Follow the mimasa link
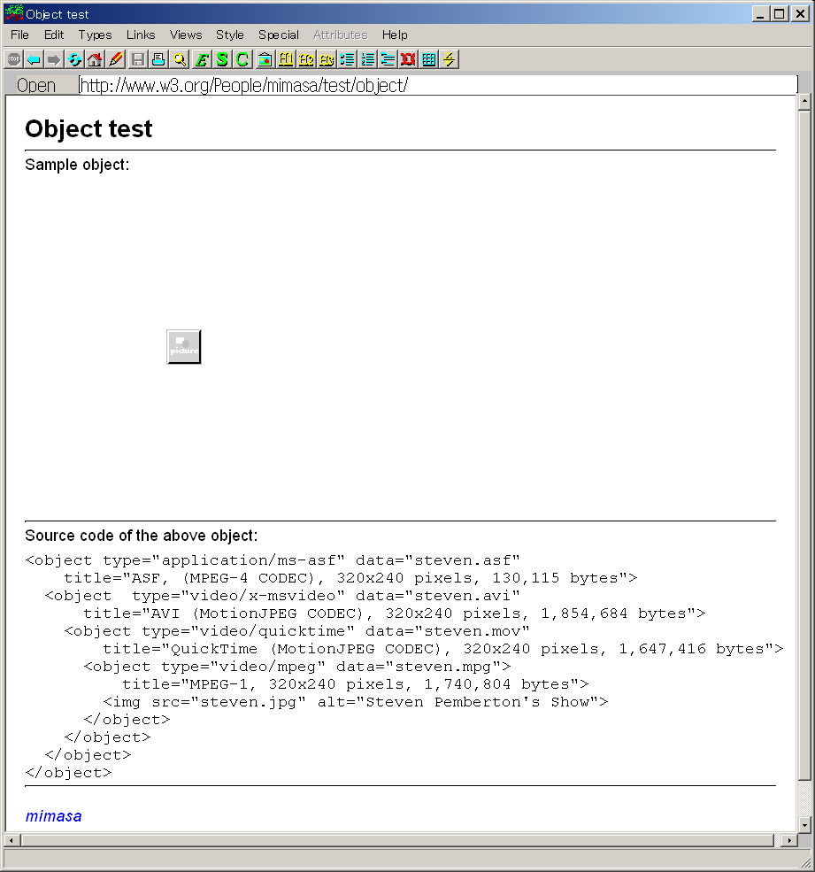Screen dimensions: 815x872 pyautogui.click(x=53, y=816)
